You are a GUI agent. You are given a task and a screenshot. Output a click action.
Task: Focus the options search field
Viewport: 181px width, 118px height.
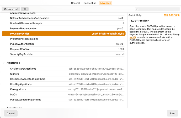[x=157, y=9]
